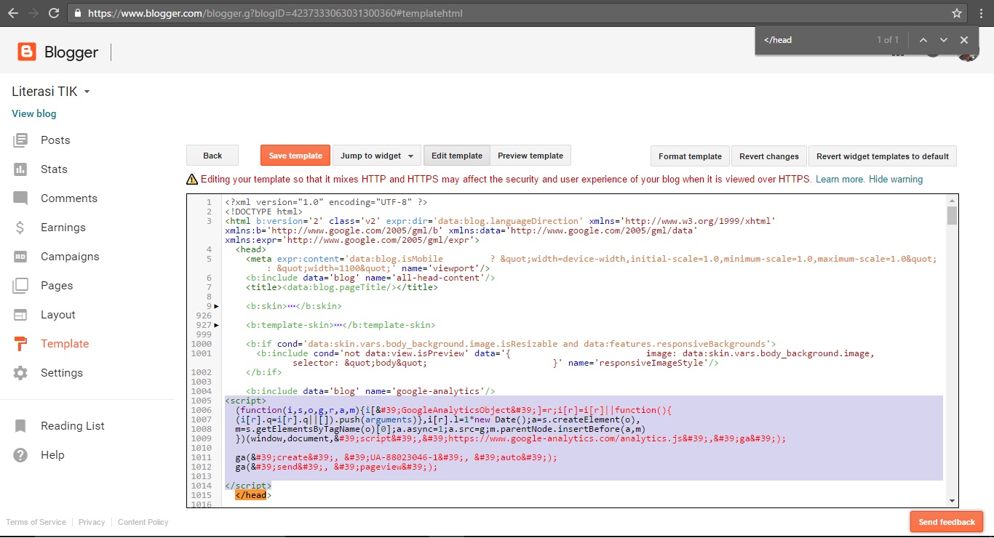Click the Hide warning link
The image size is (994, 538).
[896, 180]
